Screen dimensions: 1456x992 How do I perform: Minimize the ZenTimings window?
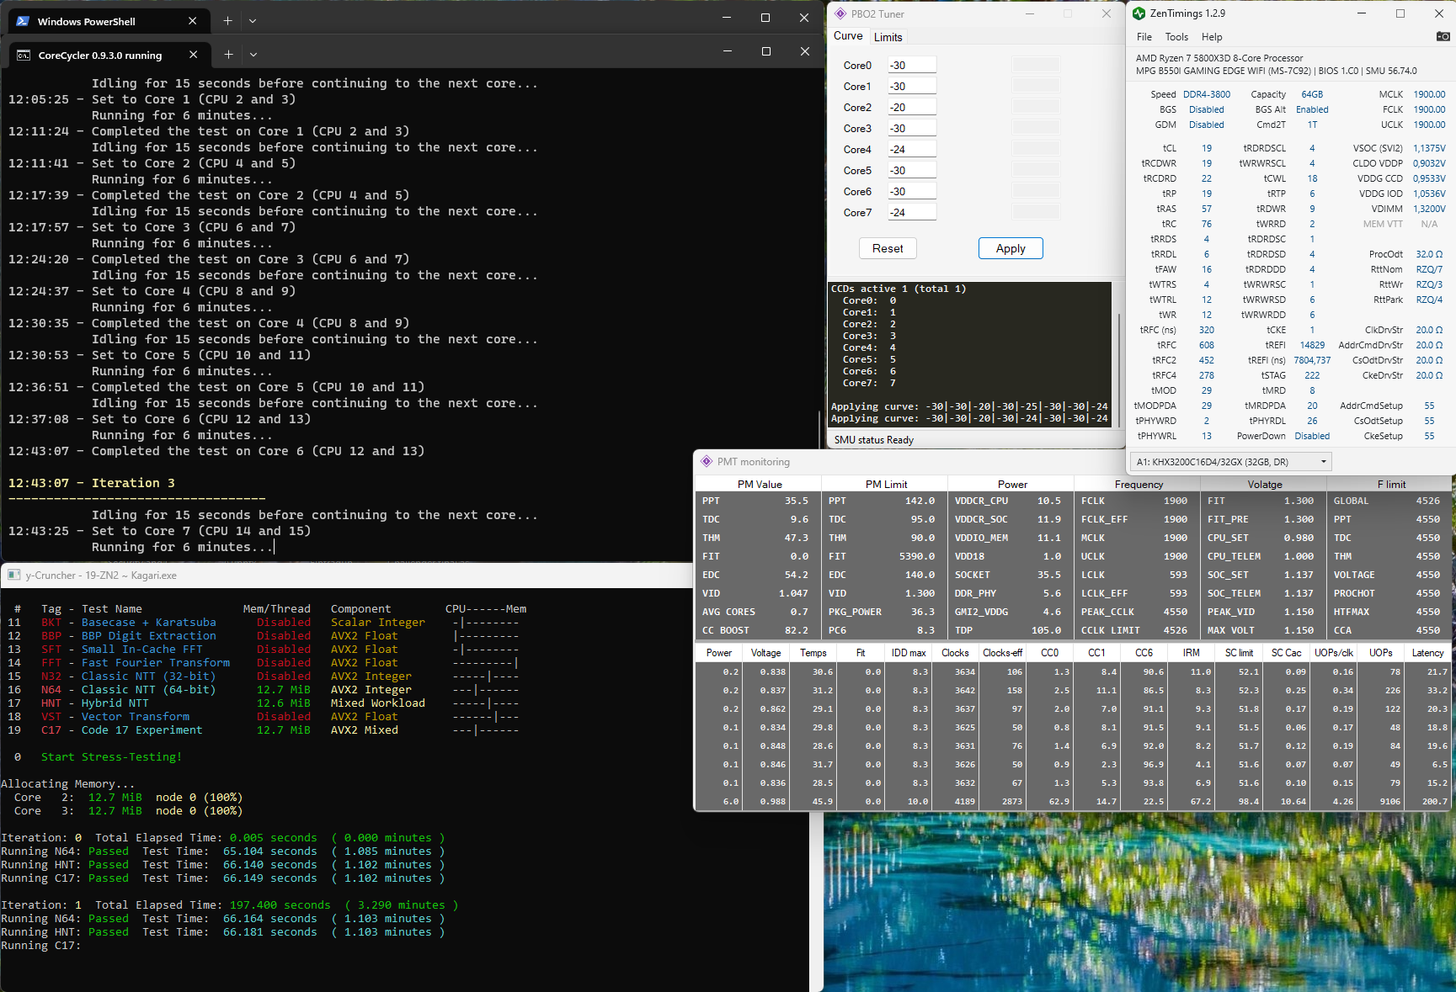[x=1362, y=13]
